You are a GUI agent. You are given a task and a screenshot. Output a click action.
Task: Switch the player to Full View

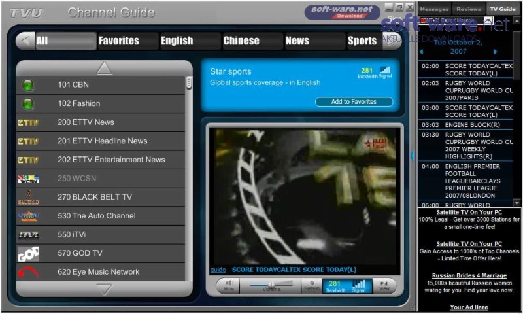[384, 286]
